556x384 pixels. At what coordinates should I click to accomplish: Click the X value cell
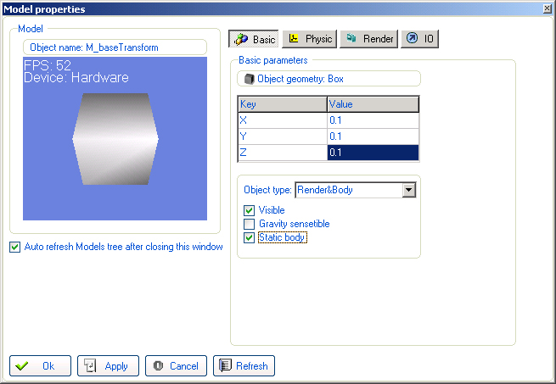point(373,120)
